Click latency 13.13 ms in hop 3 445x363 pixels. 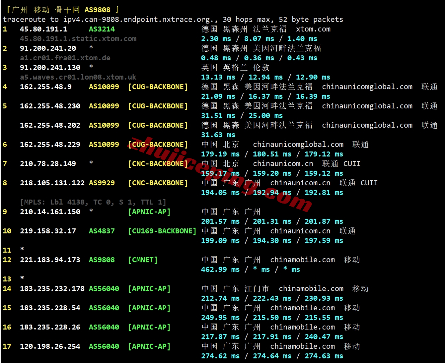218,77
